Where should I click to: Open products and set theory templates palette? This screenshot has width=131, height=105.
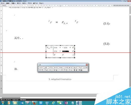coord(76,70)
